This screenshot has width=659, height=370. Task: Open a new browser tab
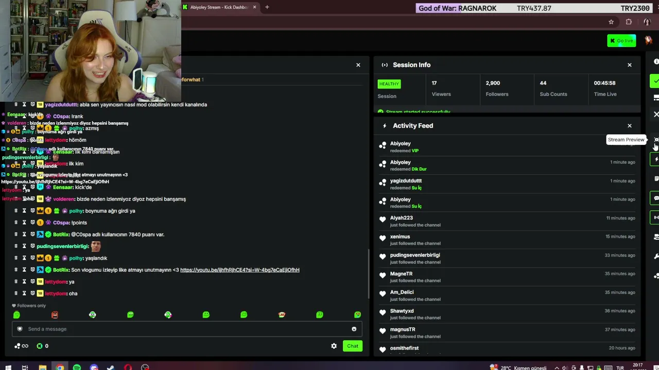pos(267,7)
